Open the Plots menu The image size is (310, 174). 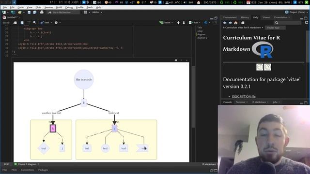pyautogui.click(x=38, y=7)
